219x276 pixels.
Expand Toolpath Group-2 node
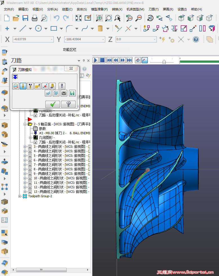click(20, 196)
